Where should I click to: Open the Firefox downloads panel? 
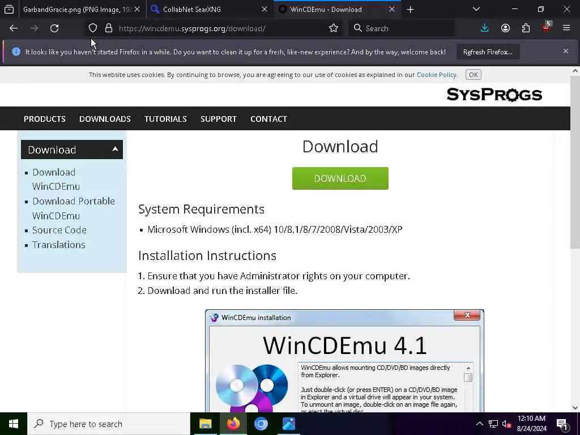tap(485, 28)
